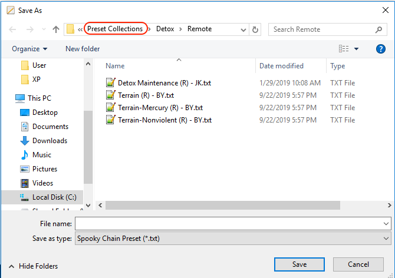Select the Detox Maintenance (R) - JK.txt file
The image size is (395, 278).
click(164, 83)
